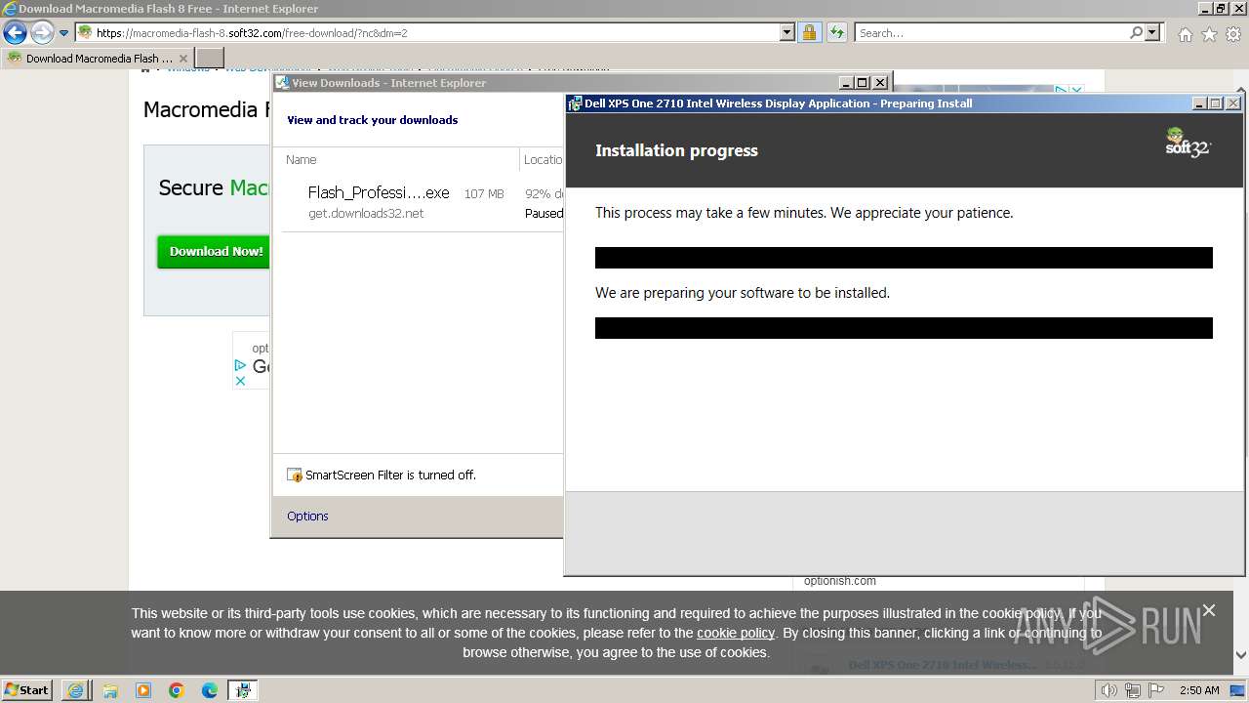
Task: Open a new blank tab
Action: 210,58
